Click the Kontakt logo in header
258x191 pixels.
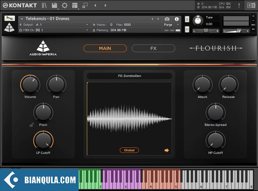pyautogui.click(x=20, y=5)
